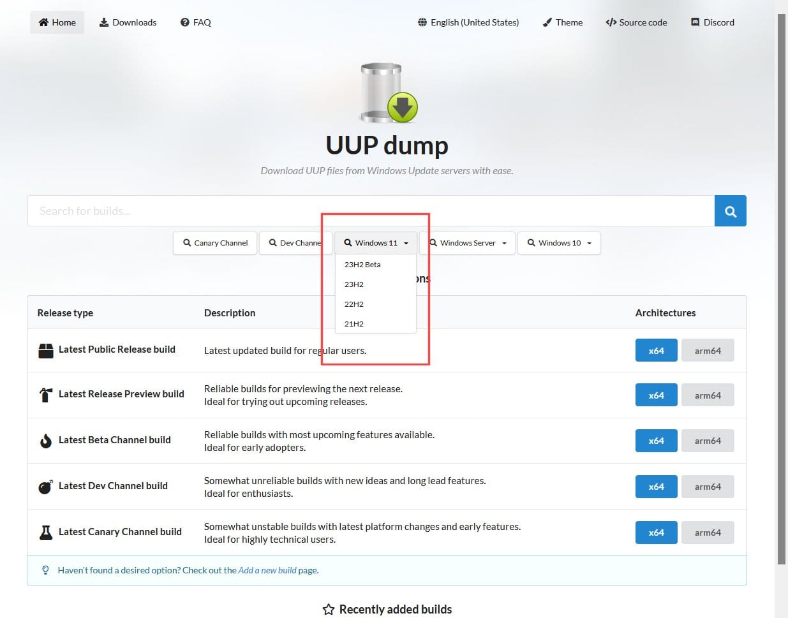Choose x64 for Latest Dev Channel build
The image size is (788, 618).
[656, 487]
